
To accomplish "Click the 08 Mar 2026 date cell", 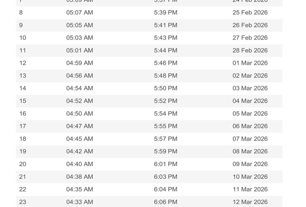I will click(x=250, y=151).
